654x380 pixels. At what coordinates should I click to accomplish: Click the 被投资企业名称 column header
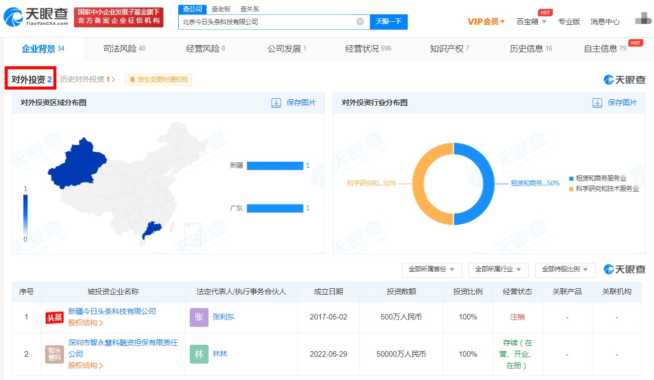pyautogui.click(x=113, y=292)
